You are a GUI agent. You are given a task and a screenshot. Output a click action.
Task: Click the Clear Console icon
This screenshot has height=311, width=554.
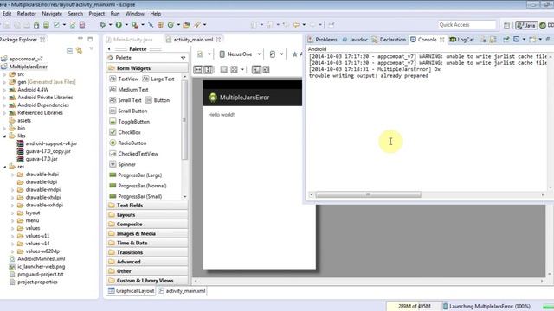(483, 40)
